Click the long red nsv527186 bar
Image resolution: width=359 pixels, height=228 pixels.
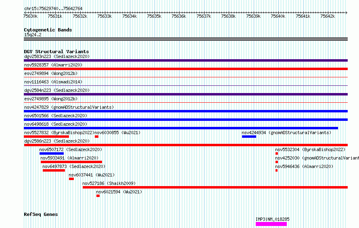point(215,187)
